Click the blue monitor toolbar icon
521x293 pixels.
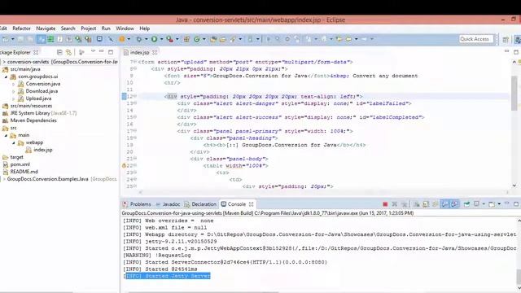99,39
